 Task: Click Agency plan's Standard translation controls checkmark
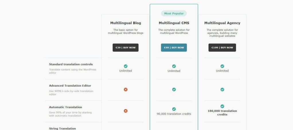pos(222,66)
